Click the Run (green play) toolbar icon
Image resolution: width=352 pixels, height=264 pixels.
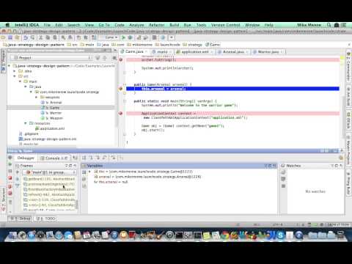(123, 37)
